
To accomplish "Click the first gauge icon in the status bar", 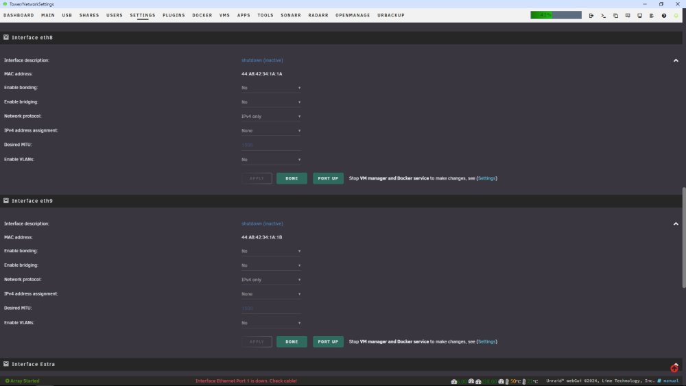I will [x=454, y=381].
